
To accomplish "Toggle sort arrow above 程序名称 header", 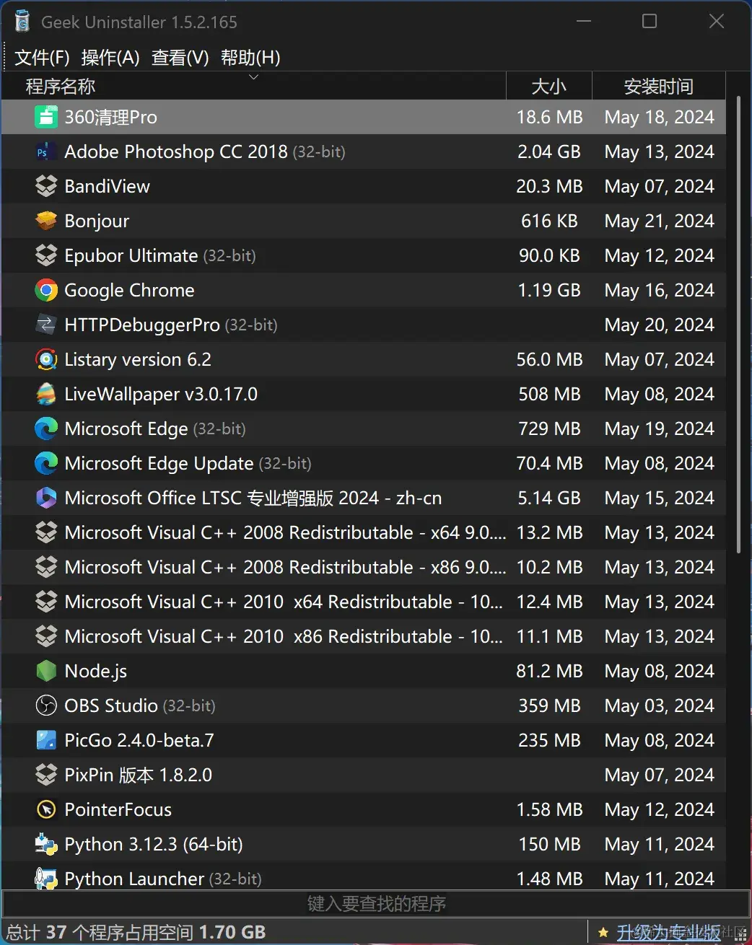I will point(253,76).
